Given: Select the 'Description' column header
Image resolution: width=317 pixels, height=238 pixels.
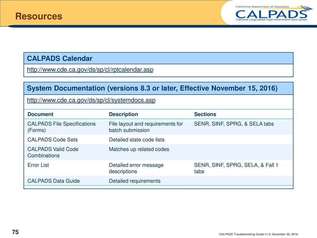Looking at the screenshot, I should 123,114.
